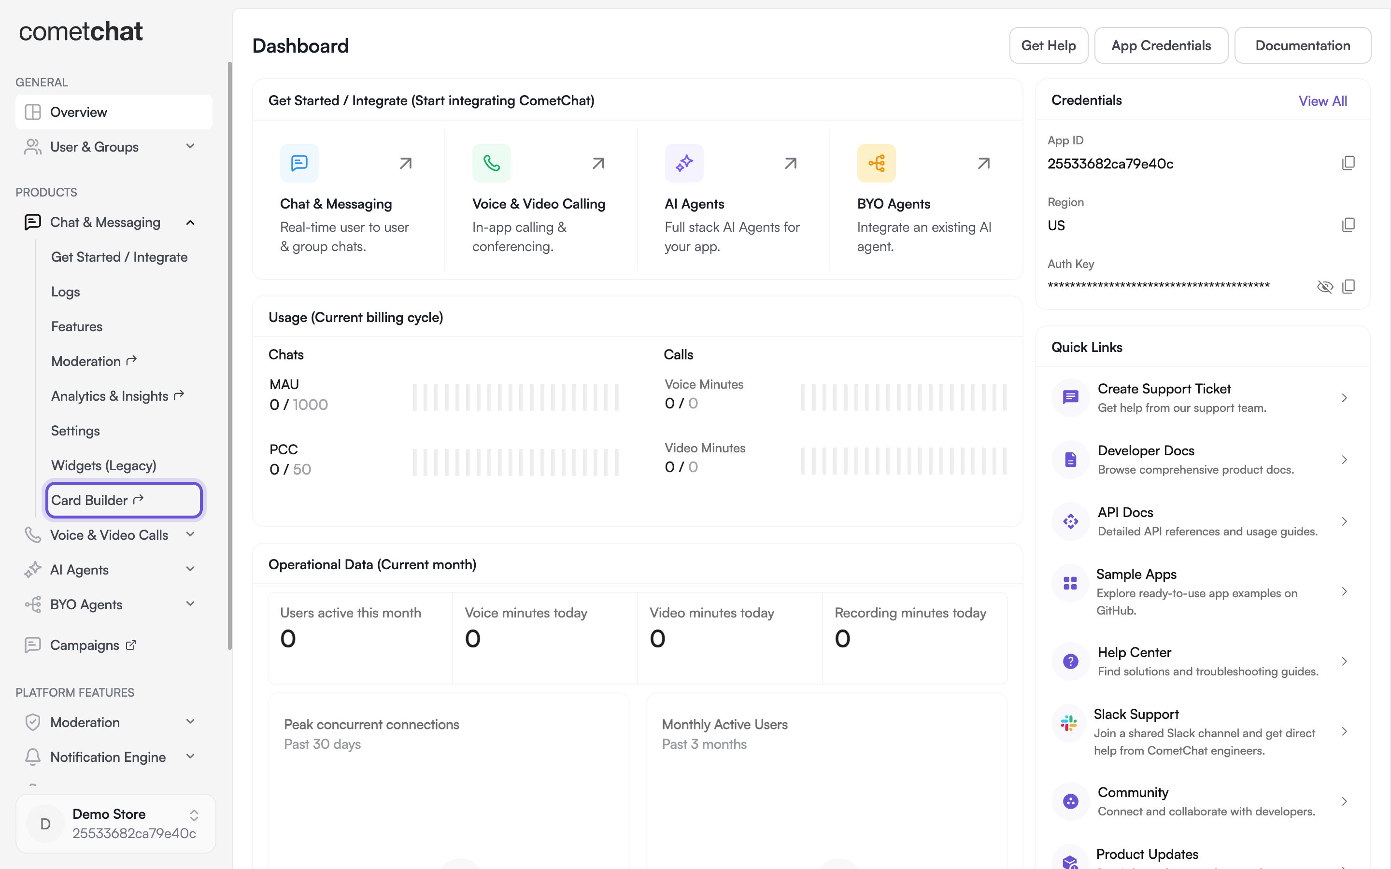Open Voice & Video Calling card arrow

tap(598, 163)
